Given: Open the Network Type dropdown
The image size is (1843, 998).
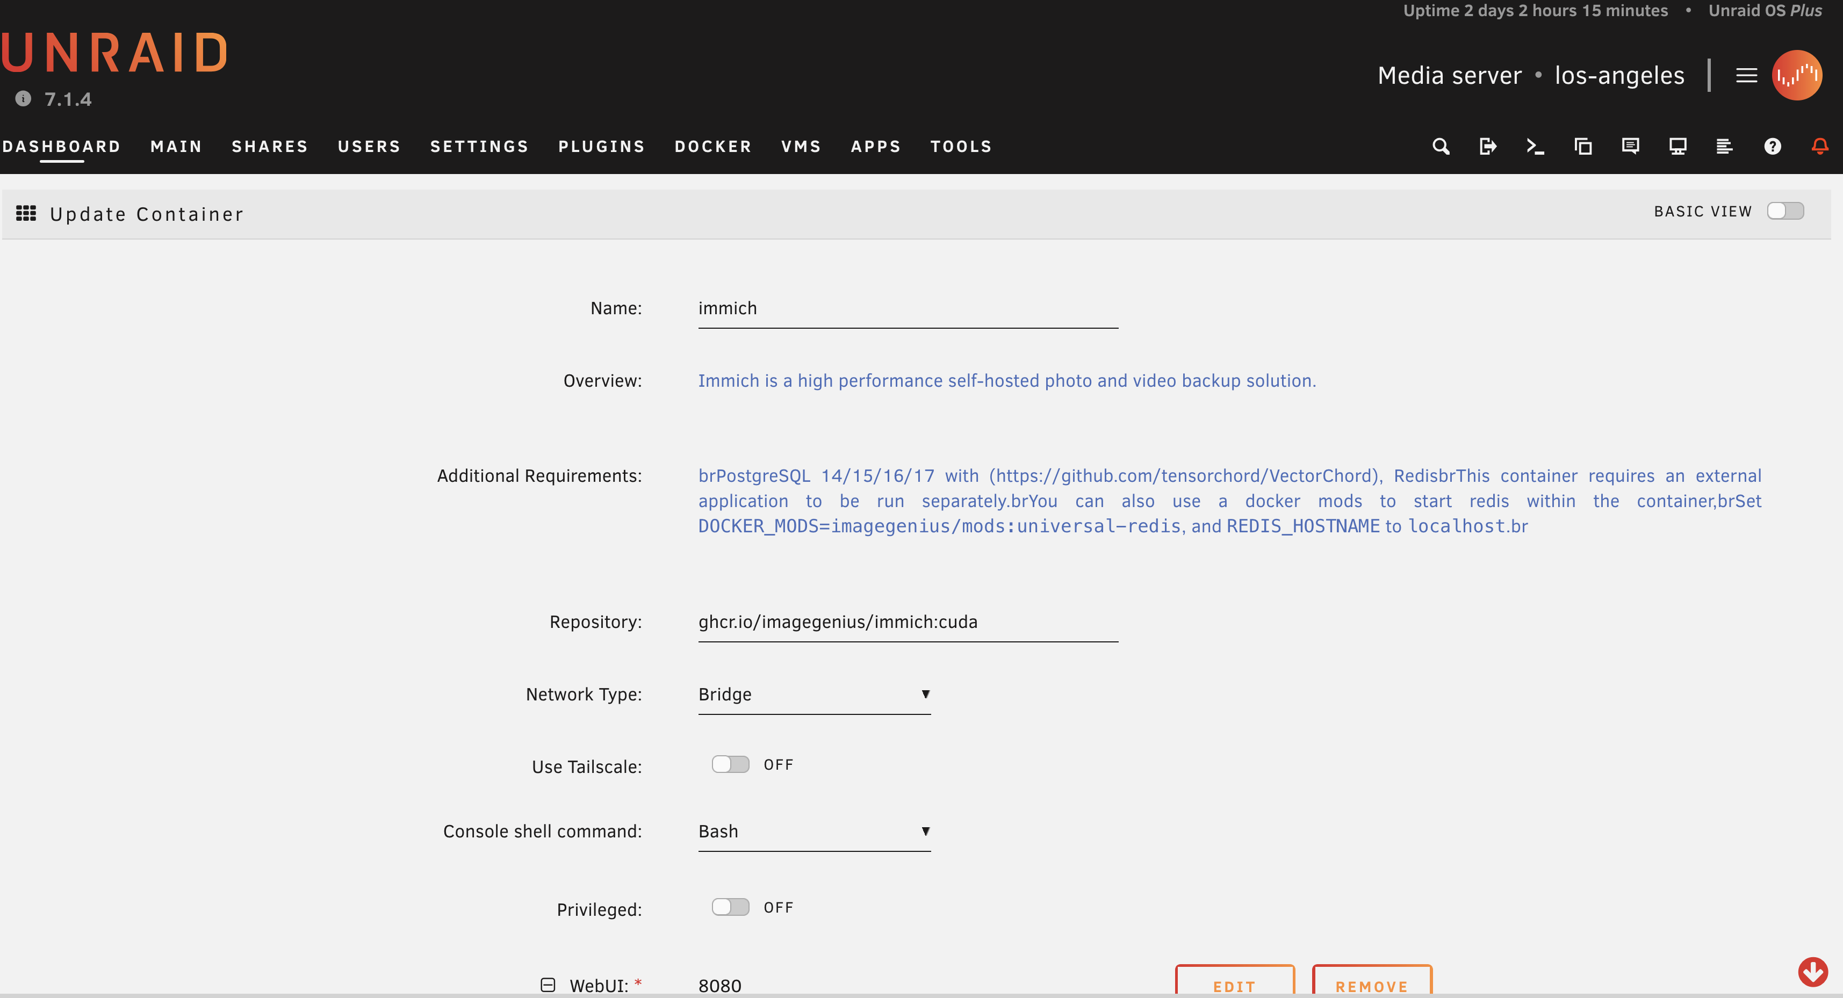Looking at the screenshot, I should [x=813, y=694].
